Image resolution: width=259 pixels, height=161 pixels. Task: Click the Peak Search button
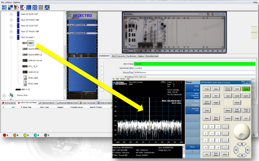click(237, 110)
